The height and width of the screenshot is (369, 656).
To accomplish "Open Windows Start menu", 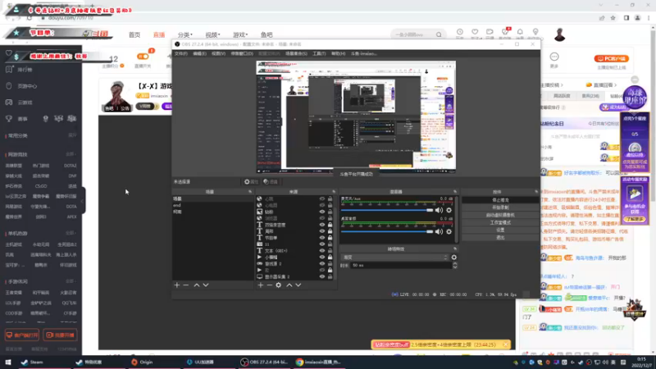I will coord(8,362).
